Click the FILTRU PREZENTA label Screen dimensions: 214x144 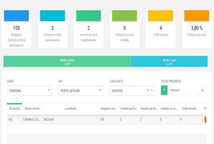(x=171, y=81)
